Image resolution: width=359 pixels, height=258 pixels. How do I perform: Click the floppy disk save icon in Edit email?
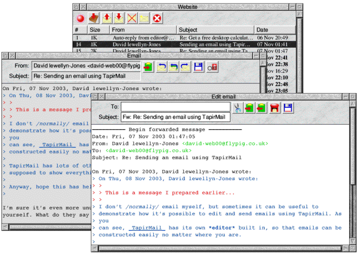click(287, 108)
